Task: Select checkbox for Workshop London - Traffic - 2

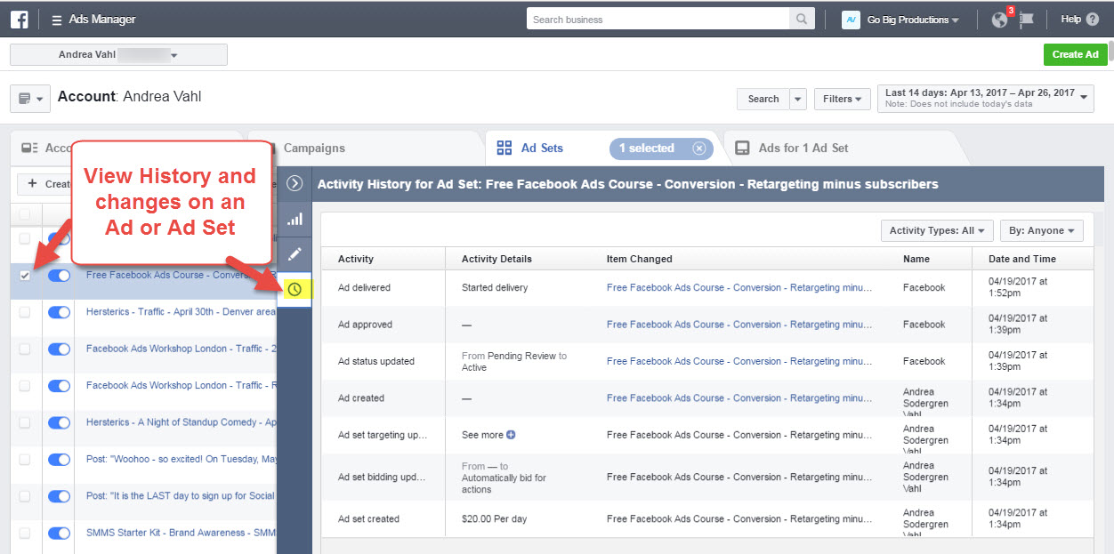Action: click(x=25, y=349)
